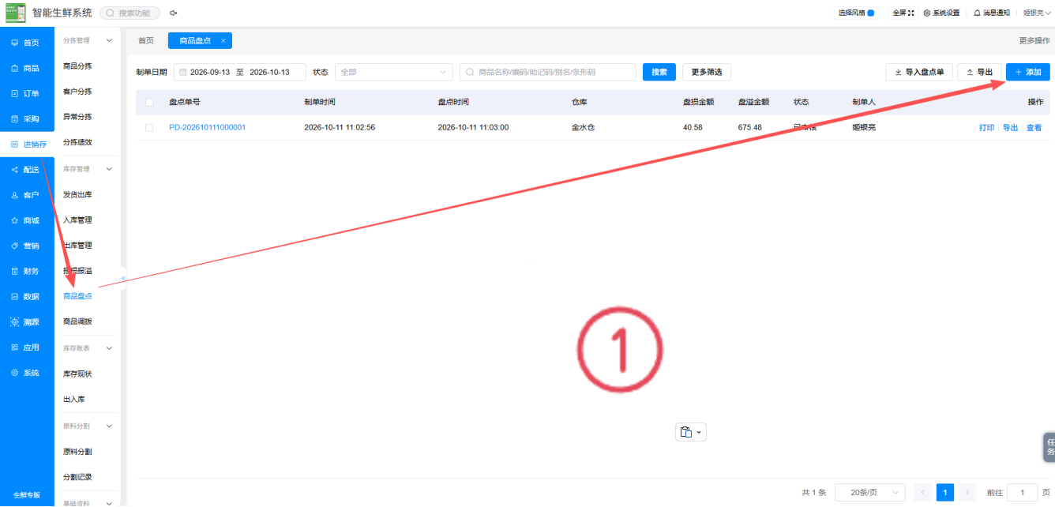Go to the 商城 module
1055x507 pixels.
pyautogui.click(x=27, y=220)
